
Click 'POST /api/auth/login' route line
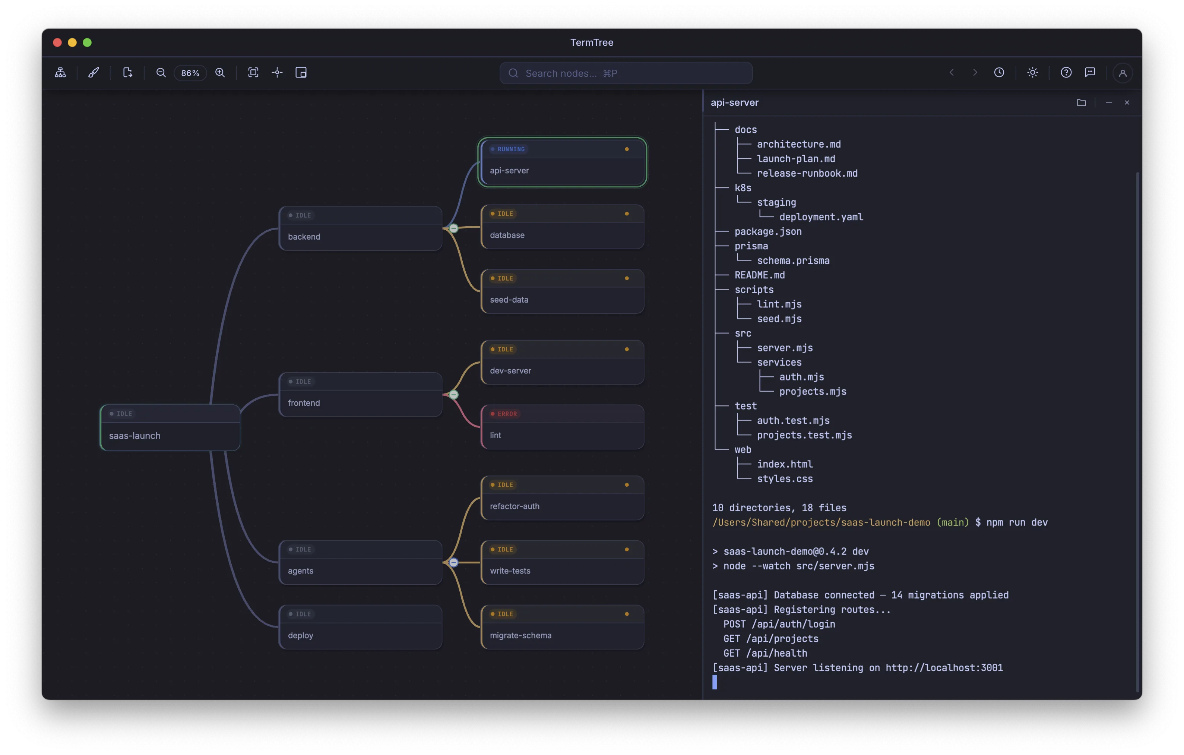click(779, 624)
